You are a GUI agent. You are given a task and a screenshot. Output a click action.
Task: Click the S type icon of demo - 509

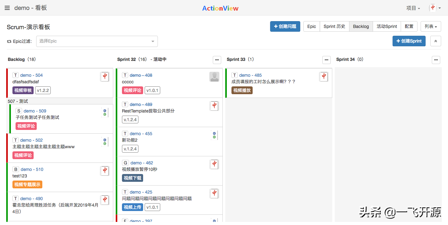click(19, 111)
